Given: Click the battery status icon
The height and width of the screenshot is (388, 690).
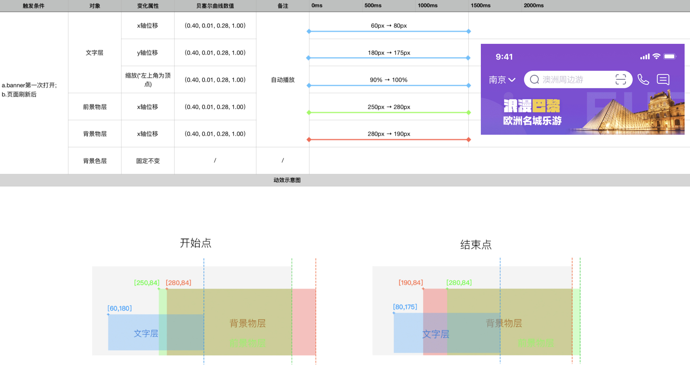Looking at the screenshot, I should point(670,56).
